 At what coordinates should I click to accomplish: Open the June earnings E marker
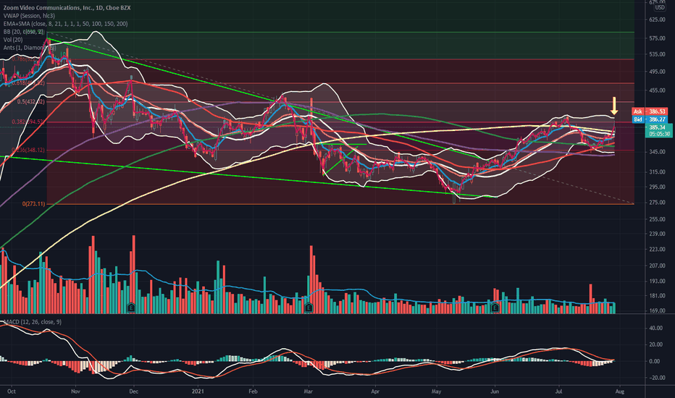click(x=495, y=308)
